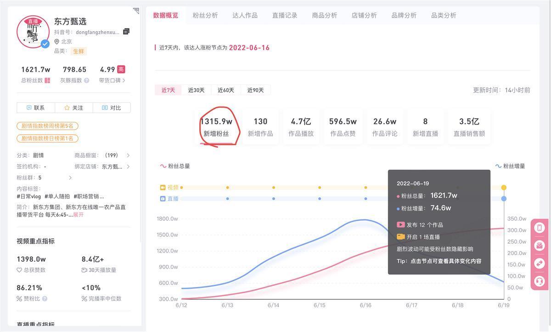Image resolution: width=551 pixels, height=332 pixels.
Task: Select the 近30天 time range
Action: [x=196, y=90]
